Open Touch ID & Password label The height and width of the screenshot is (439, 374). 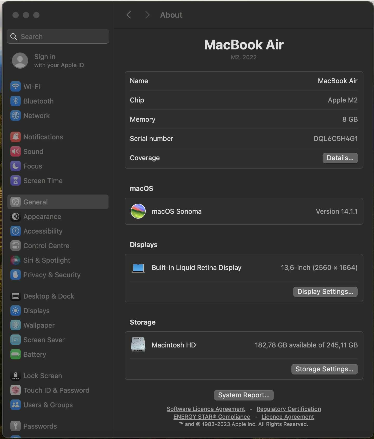56,390
